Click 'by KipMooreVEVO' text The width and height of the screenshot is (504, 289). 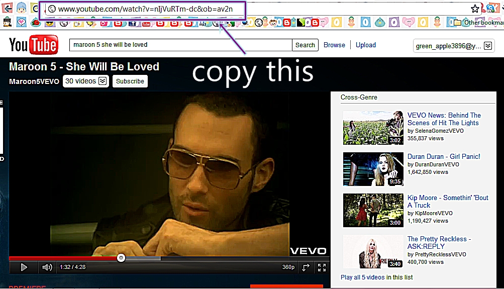(x=430, y=213)
